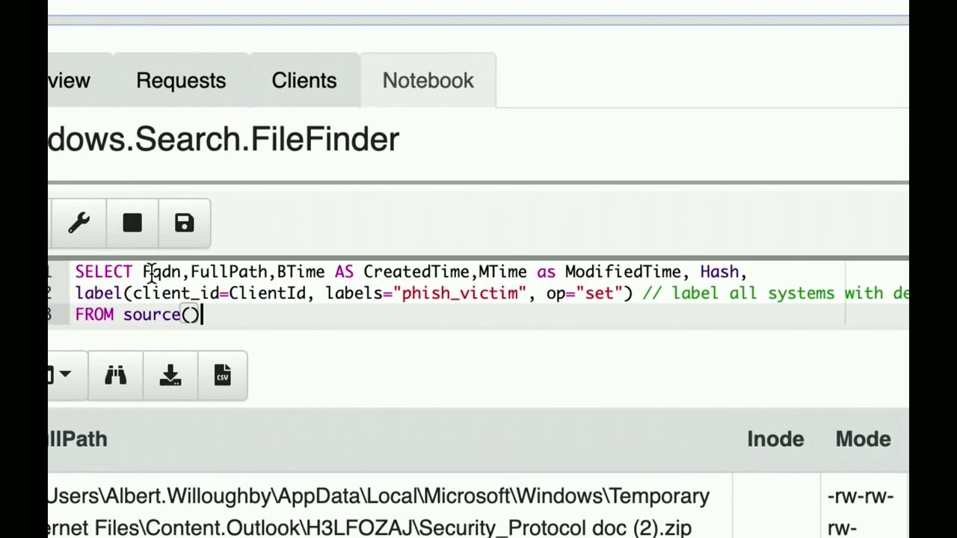Select the Notebook tab
Viewport: 957px width, 538px height.
428,81
